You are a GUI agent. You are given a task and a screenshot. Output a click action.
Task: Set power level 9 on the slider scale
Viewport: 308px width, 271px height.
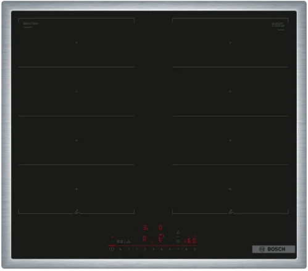[194, 249]
